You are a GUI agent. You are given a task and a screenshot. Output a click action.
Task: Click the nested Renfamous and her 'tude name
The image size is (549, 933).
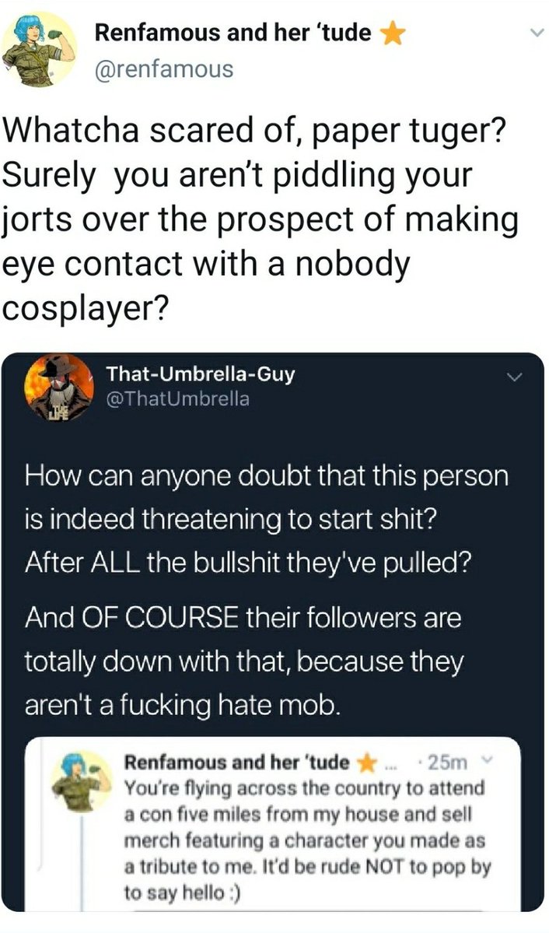point(236,762)
